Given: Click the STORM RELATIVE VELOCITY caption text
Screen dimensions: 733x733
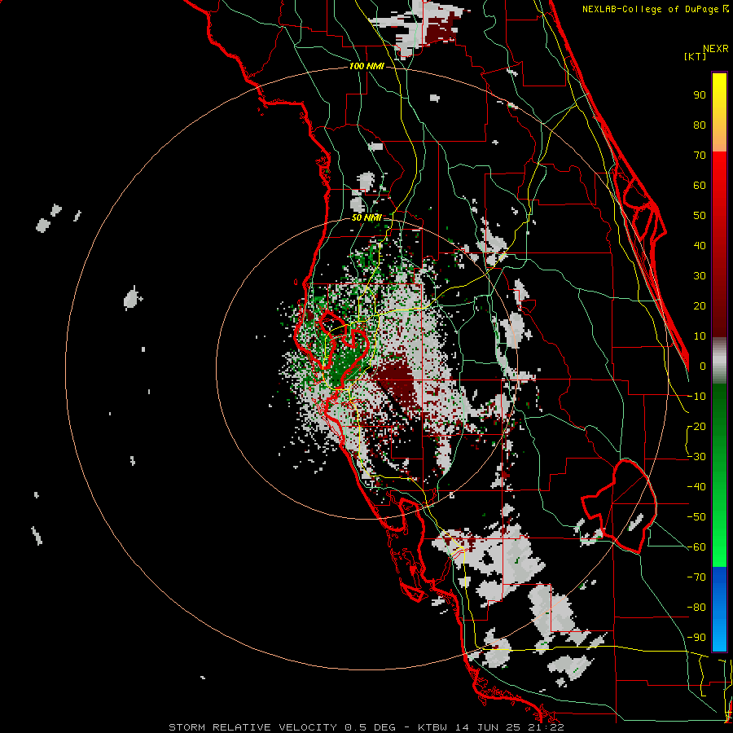Looking at the screenshot, I should (x=252, y=727).
